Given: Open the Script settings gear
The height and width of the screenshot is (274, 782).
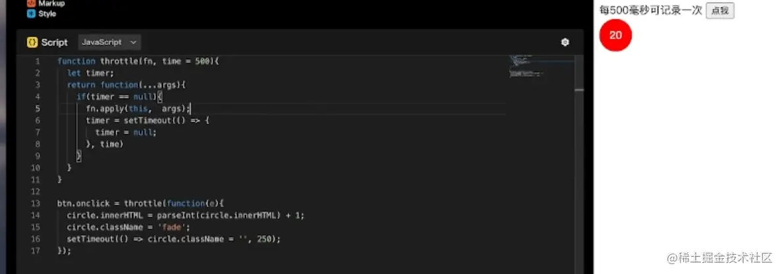Looking at the screenshot, I should (x=565, y=42).
